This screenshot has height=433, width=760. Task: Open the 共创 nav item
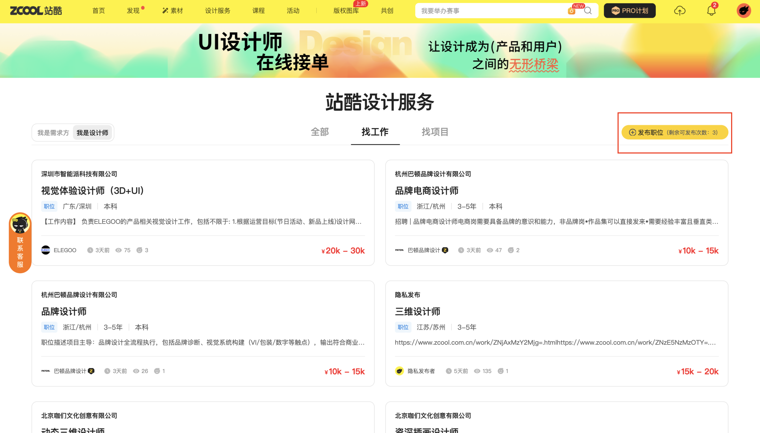387,11
